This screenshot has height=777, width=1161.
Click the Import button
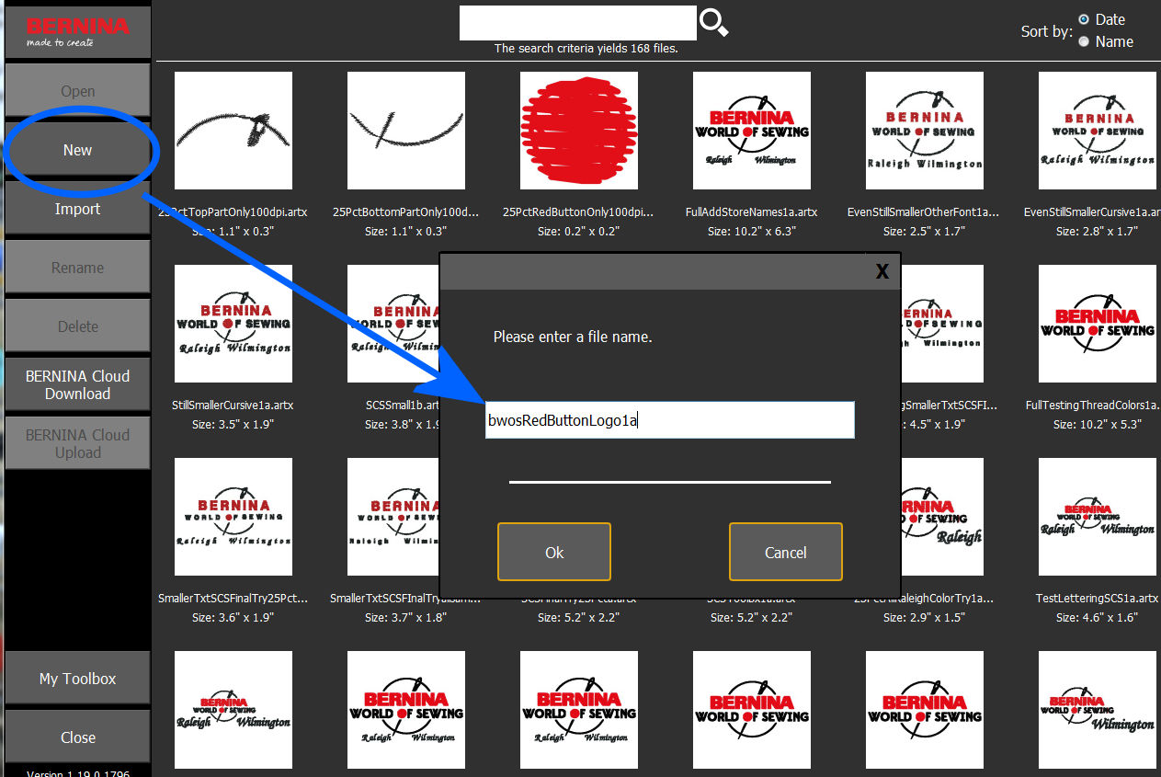point(77,209)
